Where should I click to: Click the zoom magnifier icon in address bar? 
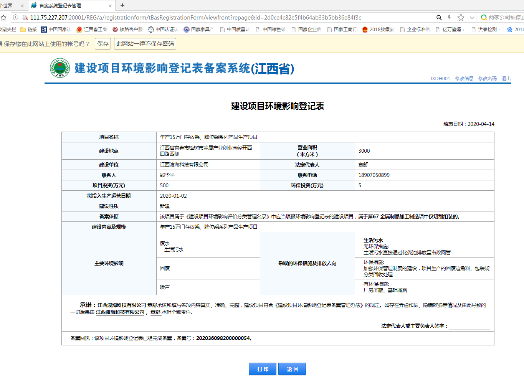pyautogui.click(x=439, y=18)
